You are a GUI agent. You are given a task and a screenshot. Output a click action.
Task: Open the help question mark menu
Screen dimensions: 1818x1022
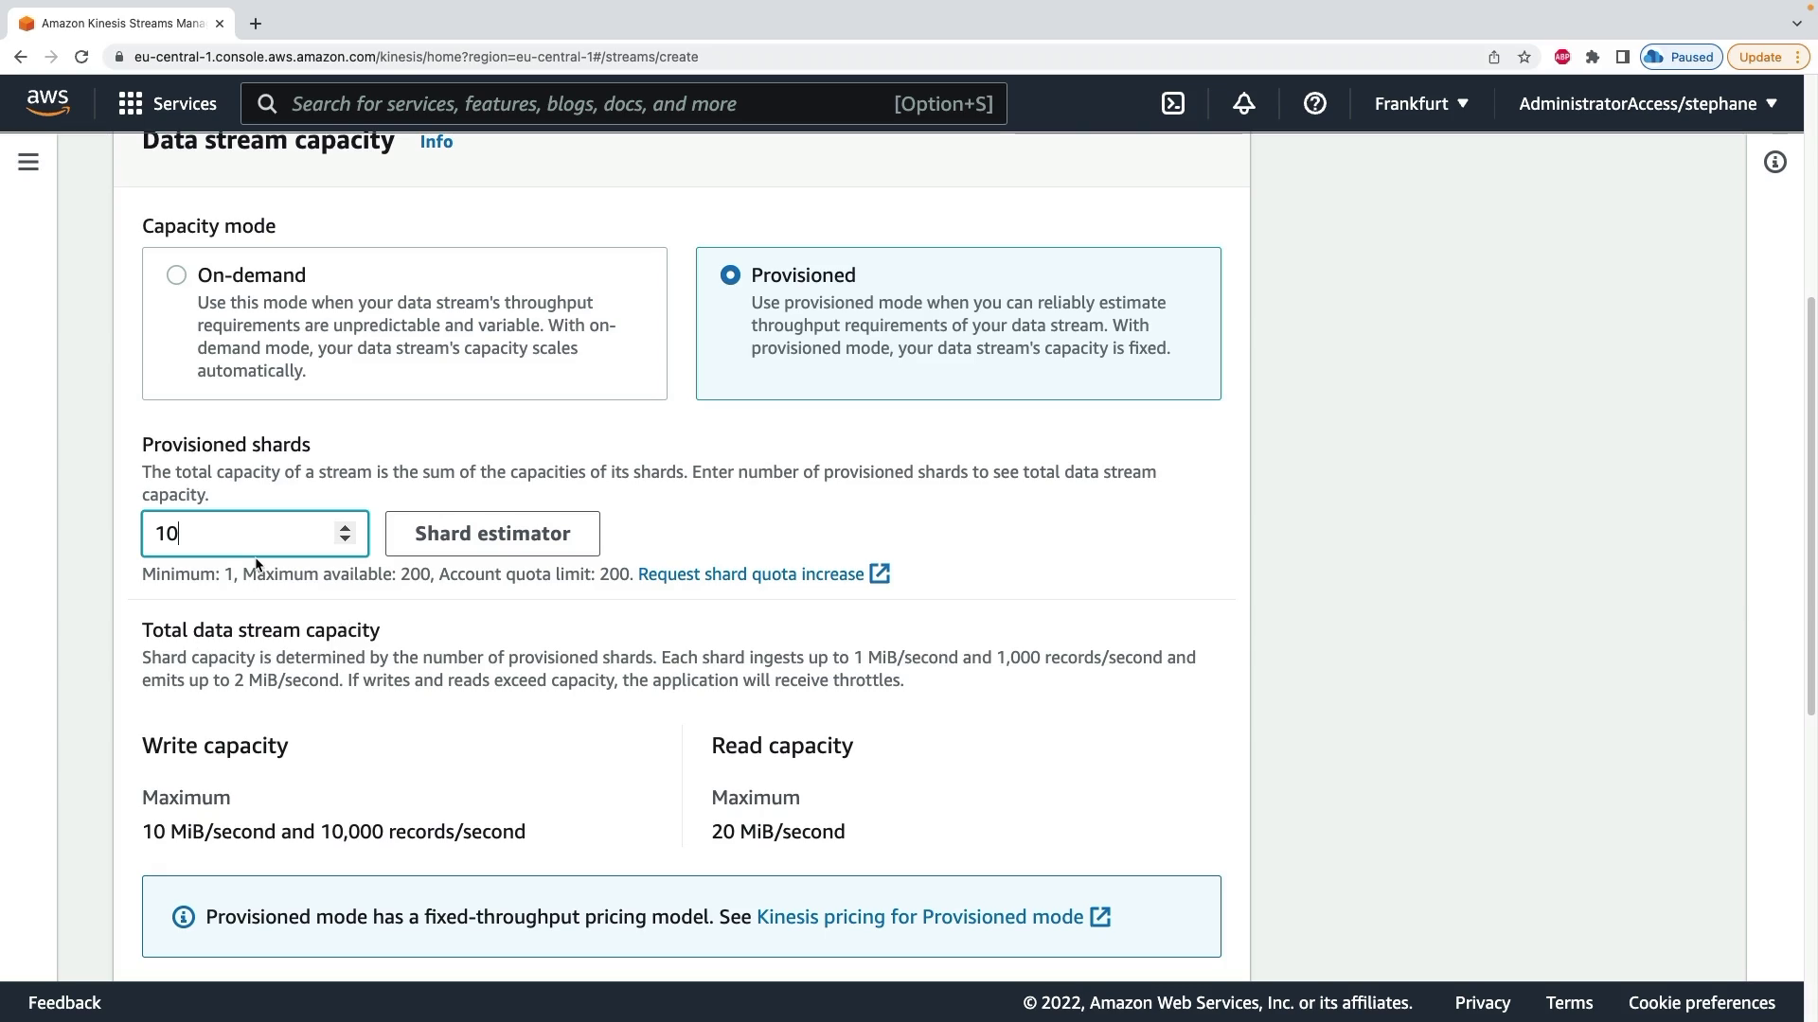pos(1315,104)
